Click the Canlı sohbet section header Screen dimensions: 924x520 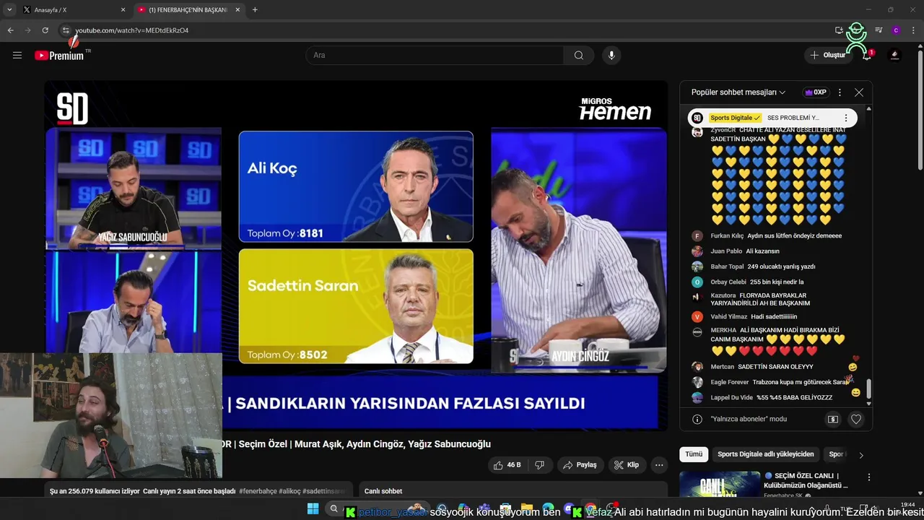pyautogui.click(x=383, y=491)
